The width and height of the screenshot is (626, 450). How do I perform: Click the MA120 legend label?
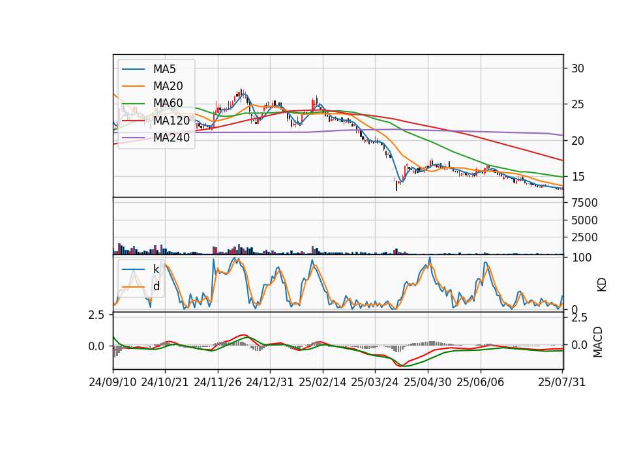171,120
